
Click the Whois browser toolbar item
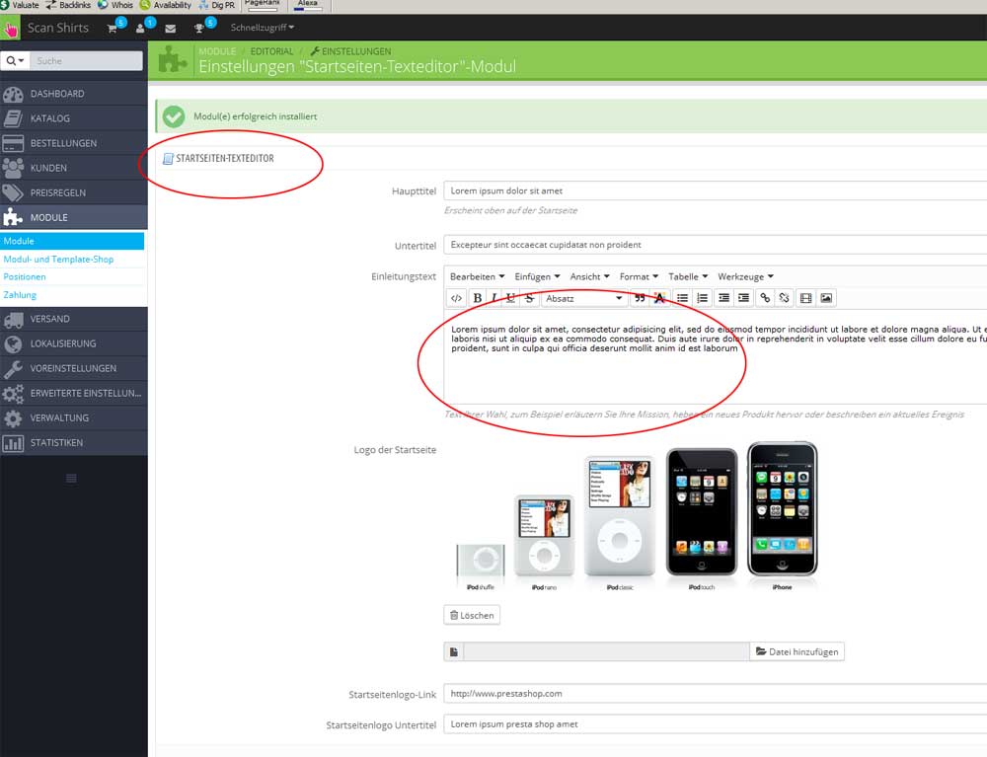115,5
